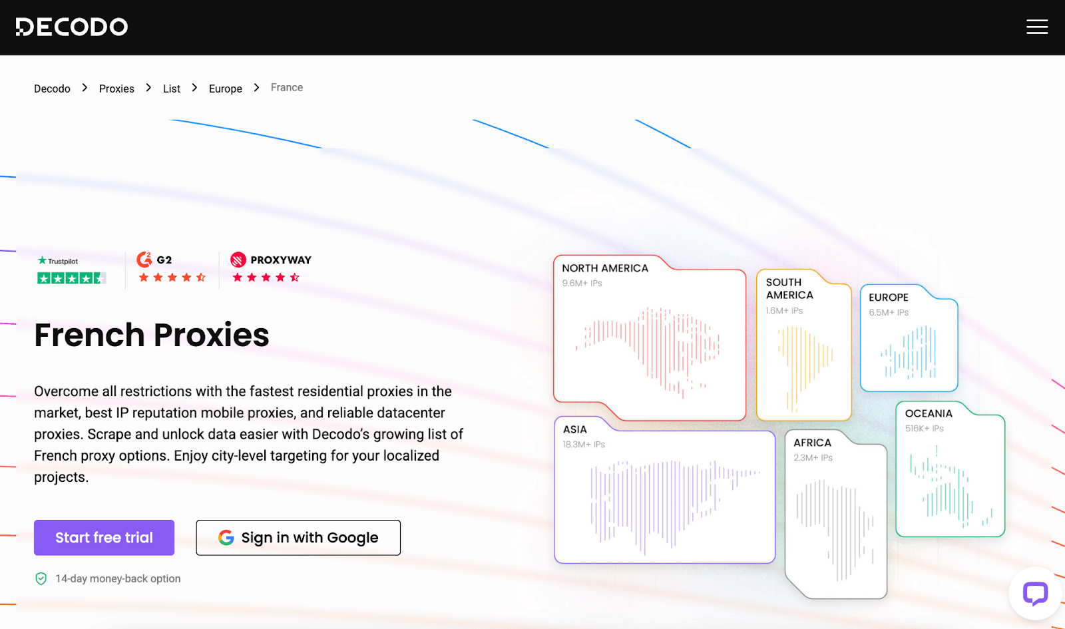Click the Trustpilot rating badge

71,270
